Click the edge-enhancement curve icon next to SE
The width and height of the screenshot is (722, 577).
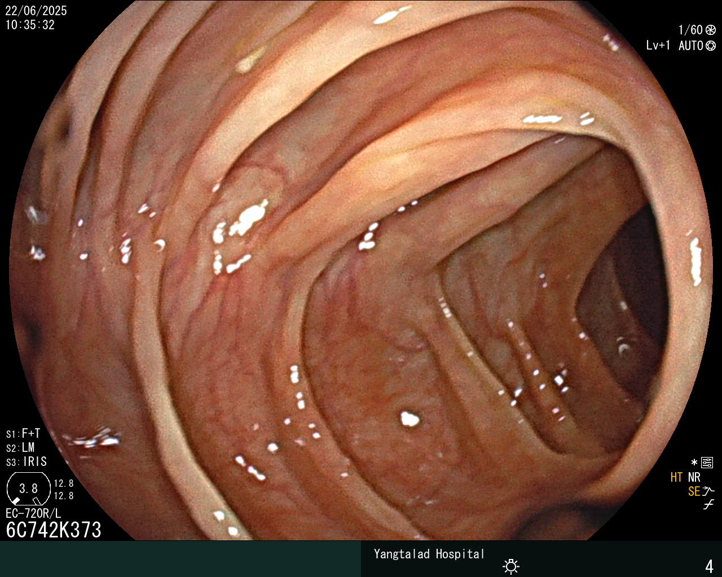[x=708, y=491]
